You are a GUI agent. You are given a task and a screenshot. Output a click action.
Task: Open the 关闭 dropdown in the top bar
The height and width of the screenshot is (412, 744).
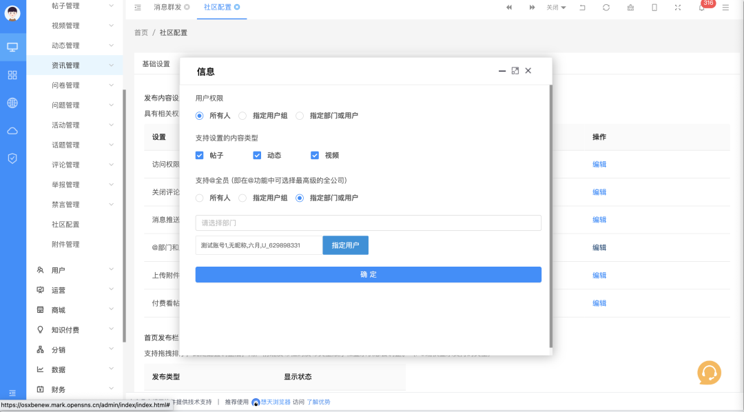click(555, 8)
